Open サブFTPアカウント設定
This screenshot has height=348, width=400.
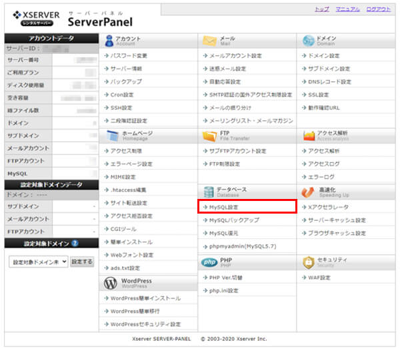point(238,151)
